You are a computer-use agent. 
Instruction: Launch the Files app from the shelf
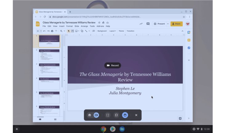click(122, 129)
